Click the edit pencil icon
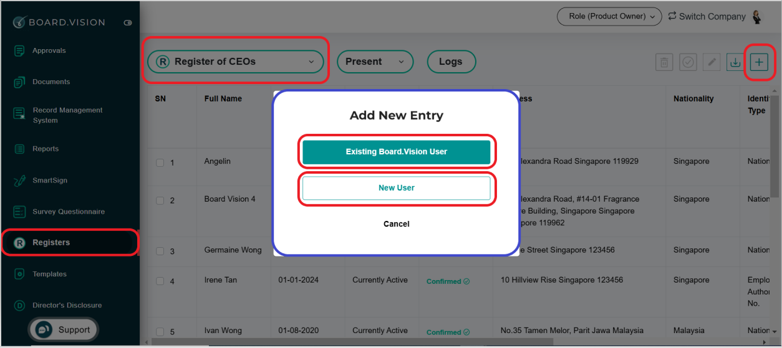This screenshot has height=348, width=782. click(712, 62)
